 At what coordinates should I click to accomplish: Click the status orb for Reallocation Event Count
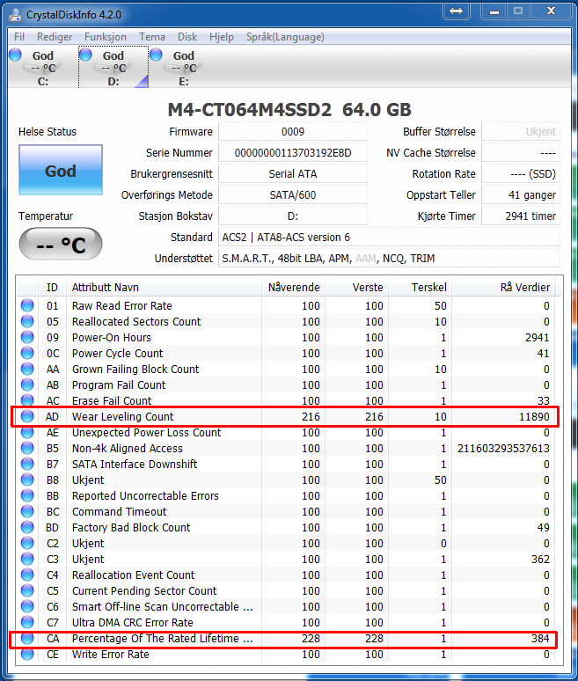pos(27,575)
